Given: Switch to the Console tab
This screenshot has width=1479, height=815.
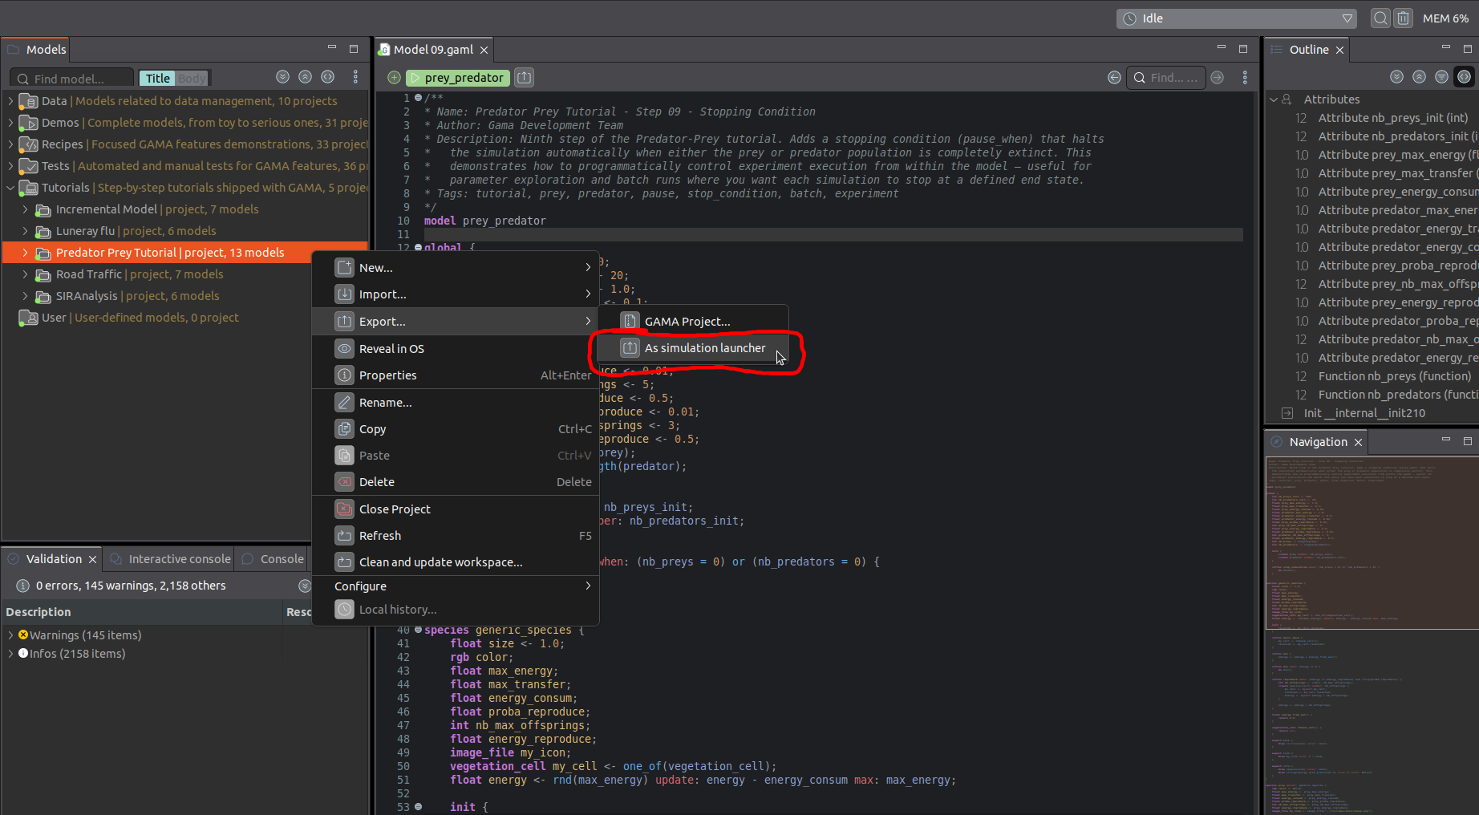Looking at the screenshot, I should click(x=273, y=559).
